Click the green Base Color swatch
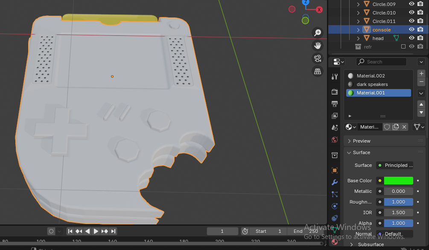Screen dimensions: 429x250 (398, 181)
